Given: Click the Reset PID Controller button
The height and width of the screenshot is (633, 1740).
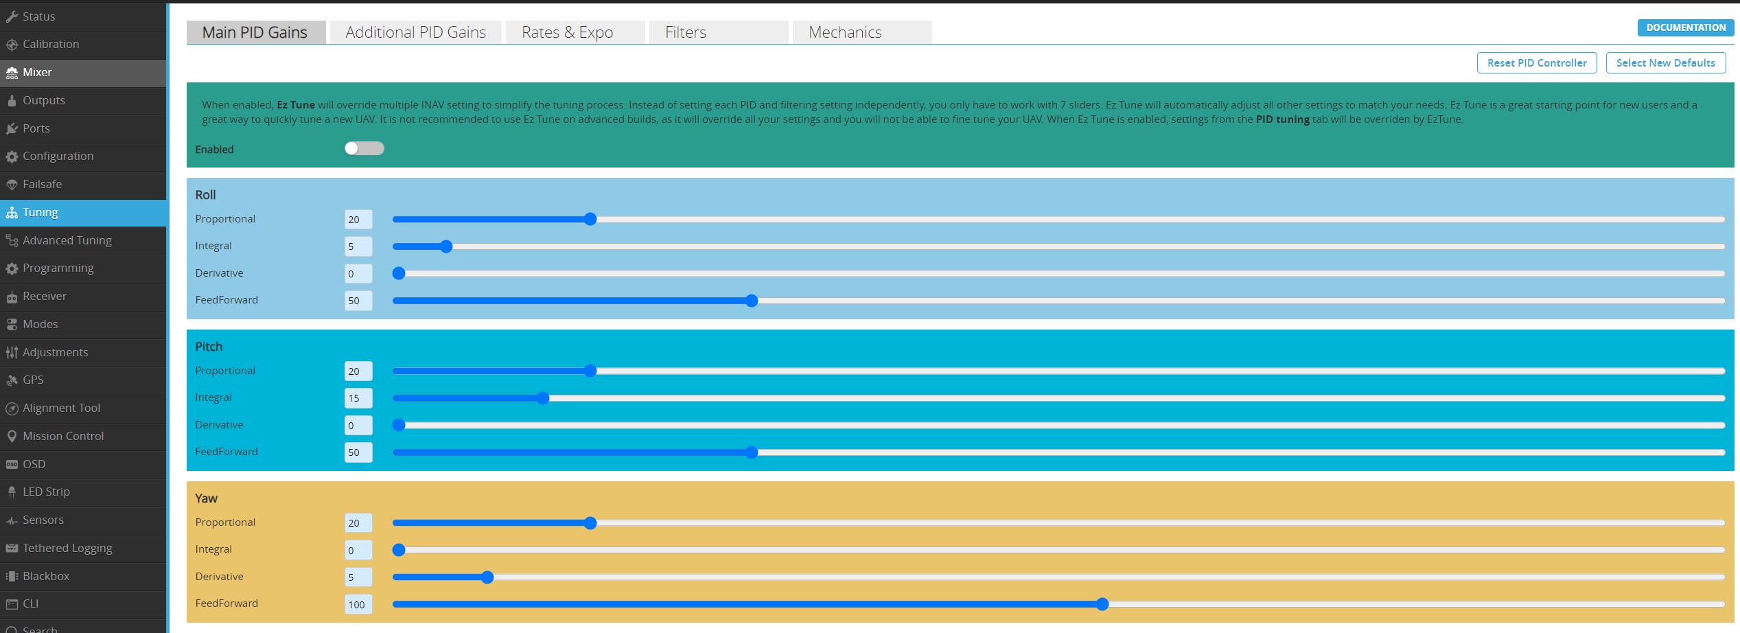Looking at the screenshot, I should (1536, 63).
